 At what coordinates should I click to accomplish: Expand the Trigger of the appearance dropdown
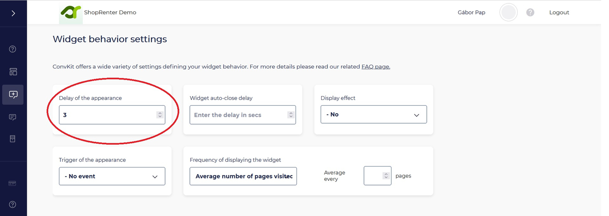click(112, 176)
